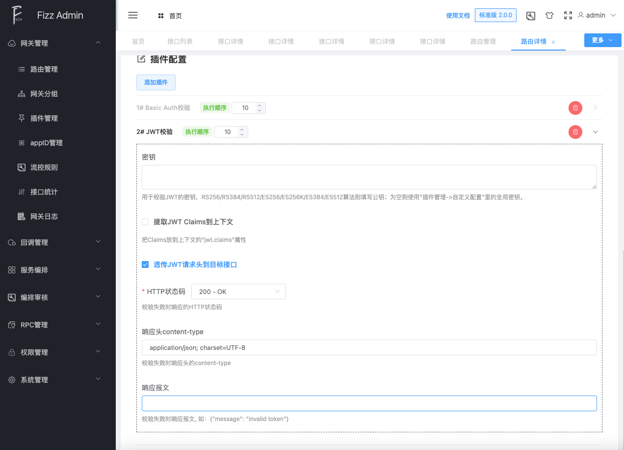The height and width of the screenshot is (450, 624).
Task: Expand the Basic Auth校验 plugin row
Action: (596, 108)
